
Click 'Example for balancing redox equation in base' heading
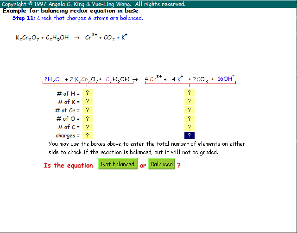pos(70,11)
